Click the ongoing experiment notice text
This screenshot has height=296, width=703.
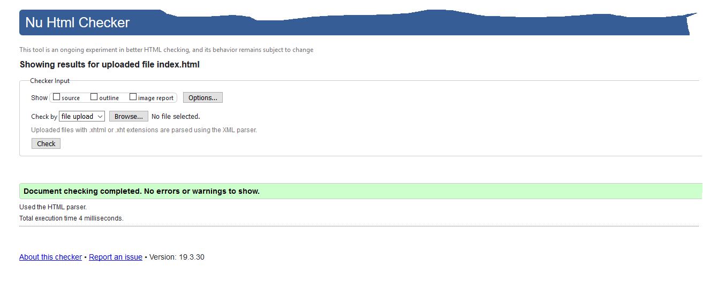coord(166,50)
